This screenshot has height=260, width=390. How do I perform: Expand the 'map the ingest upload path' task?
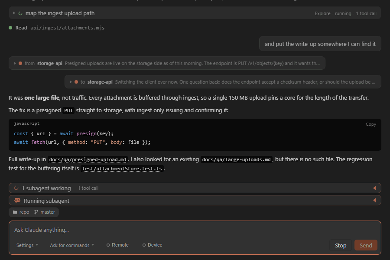(x=14, y=13)
